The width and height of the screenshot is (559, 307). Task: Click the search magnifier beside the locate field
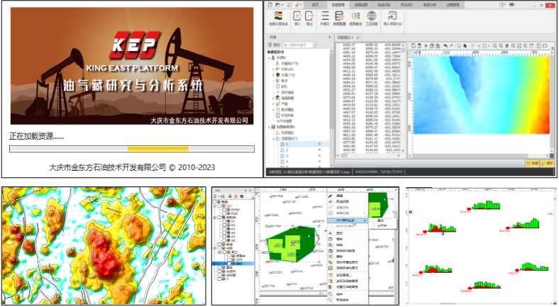point(315,45)
